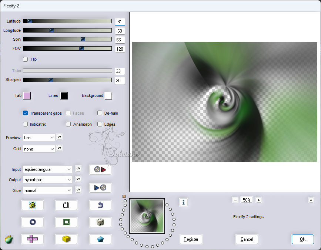Enable the De-halo checkbox
The height and width of the screenshot is (250, 321).
[100, 113]
